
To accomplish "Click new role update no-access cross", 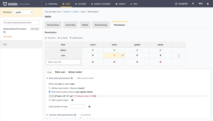I will tap(137, 62).
